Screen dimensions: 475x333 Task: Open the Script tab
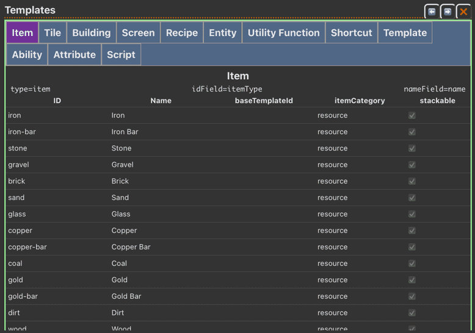tap(121, 54)
